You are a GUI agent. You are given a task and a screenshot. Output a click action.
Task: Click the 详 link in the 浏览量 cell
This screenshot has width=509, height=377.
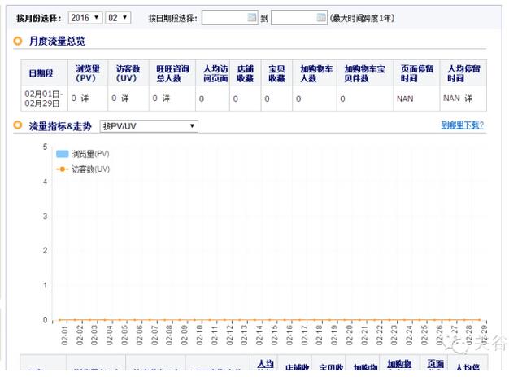tap(85, 99)
